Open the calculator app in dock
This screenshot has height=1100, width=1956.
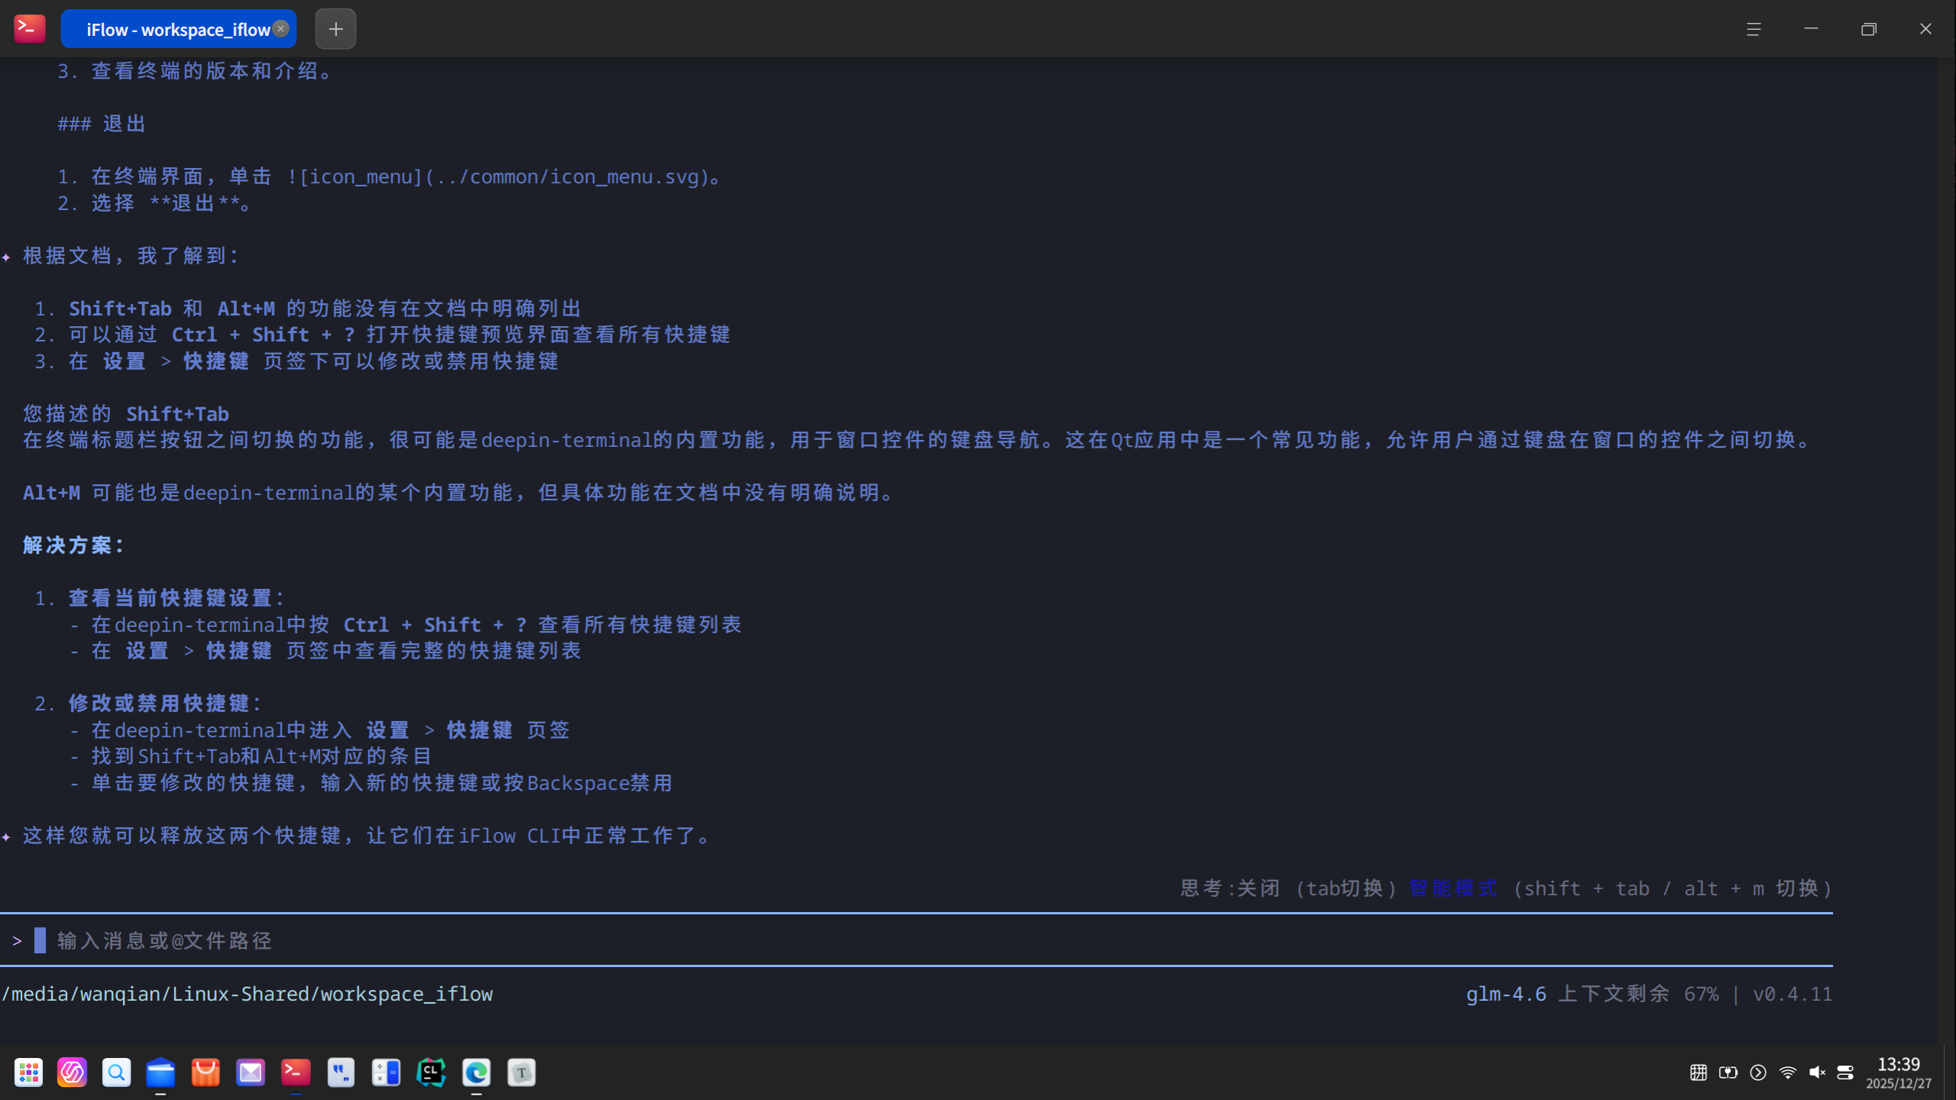[386, 1072]
